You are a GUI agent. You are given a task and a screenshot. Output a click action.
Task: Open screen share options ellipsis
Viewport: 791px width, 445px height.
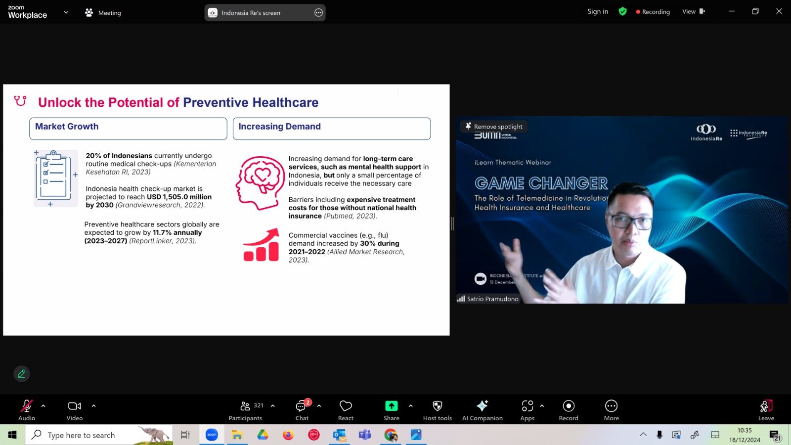click(x=319, y=13)
